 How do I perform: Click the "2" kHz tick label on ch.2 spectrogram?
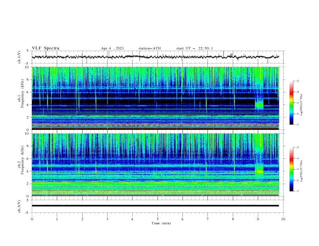29,184
